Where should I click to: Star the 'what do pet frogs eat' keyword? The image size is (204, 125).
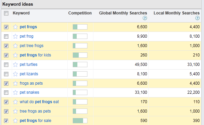pyautogui.click(x=15, y=102)
